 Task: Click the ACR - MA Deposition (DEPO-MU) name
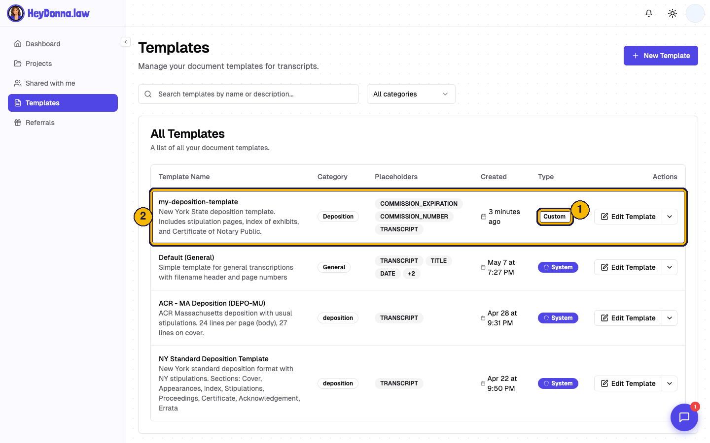point(212,303)
